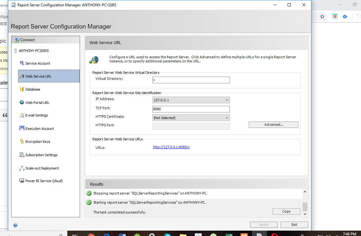Click the bookmark star in the browser window
This screenshot has height=236, width=361.
pos(322,16)
